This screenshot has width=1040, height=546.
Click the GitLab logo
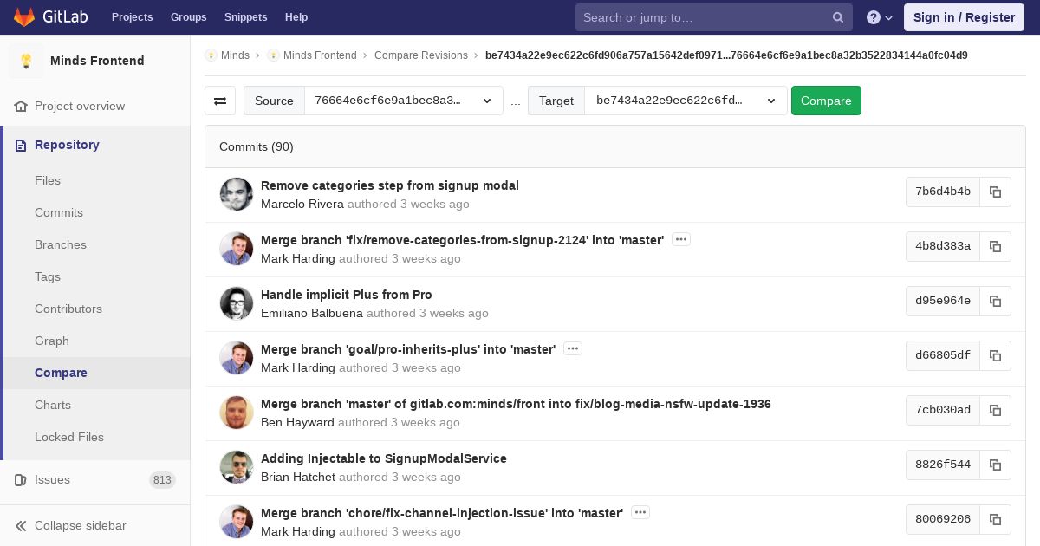tap(50, 17)
